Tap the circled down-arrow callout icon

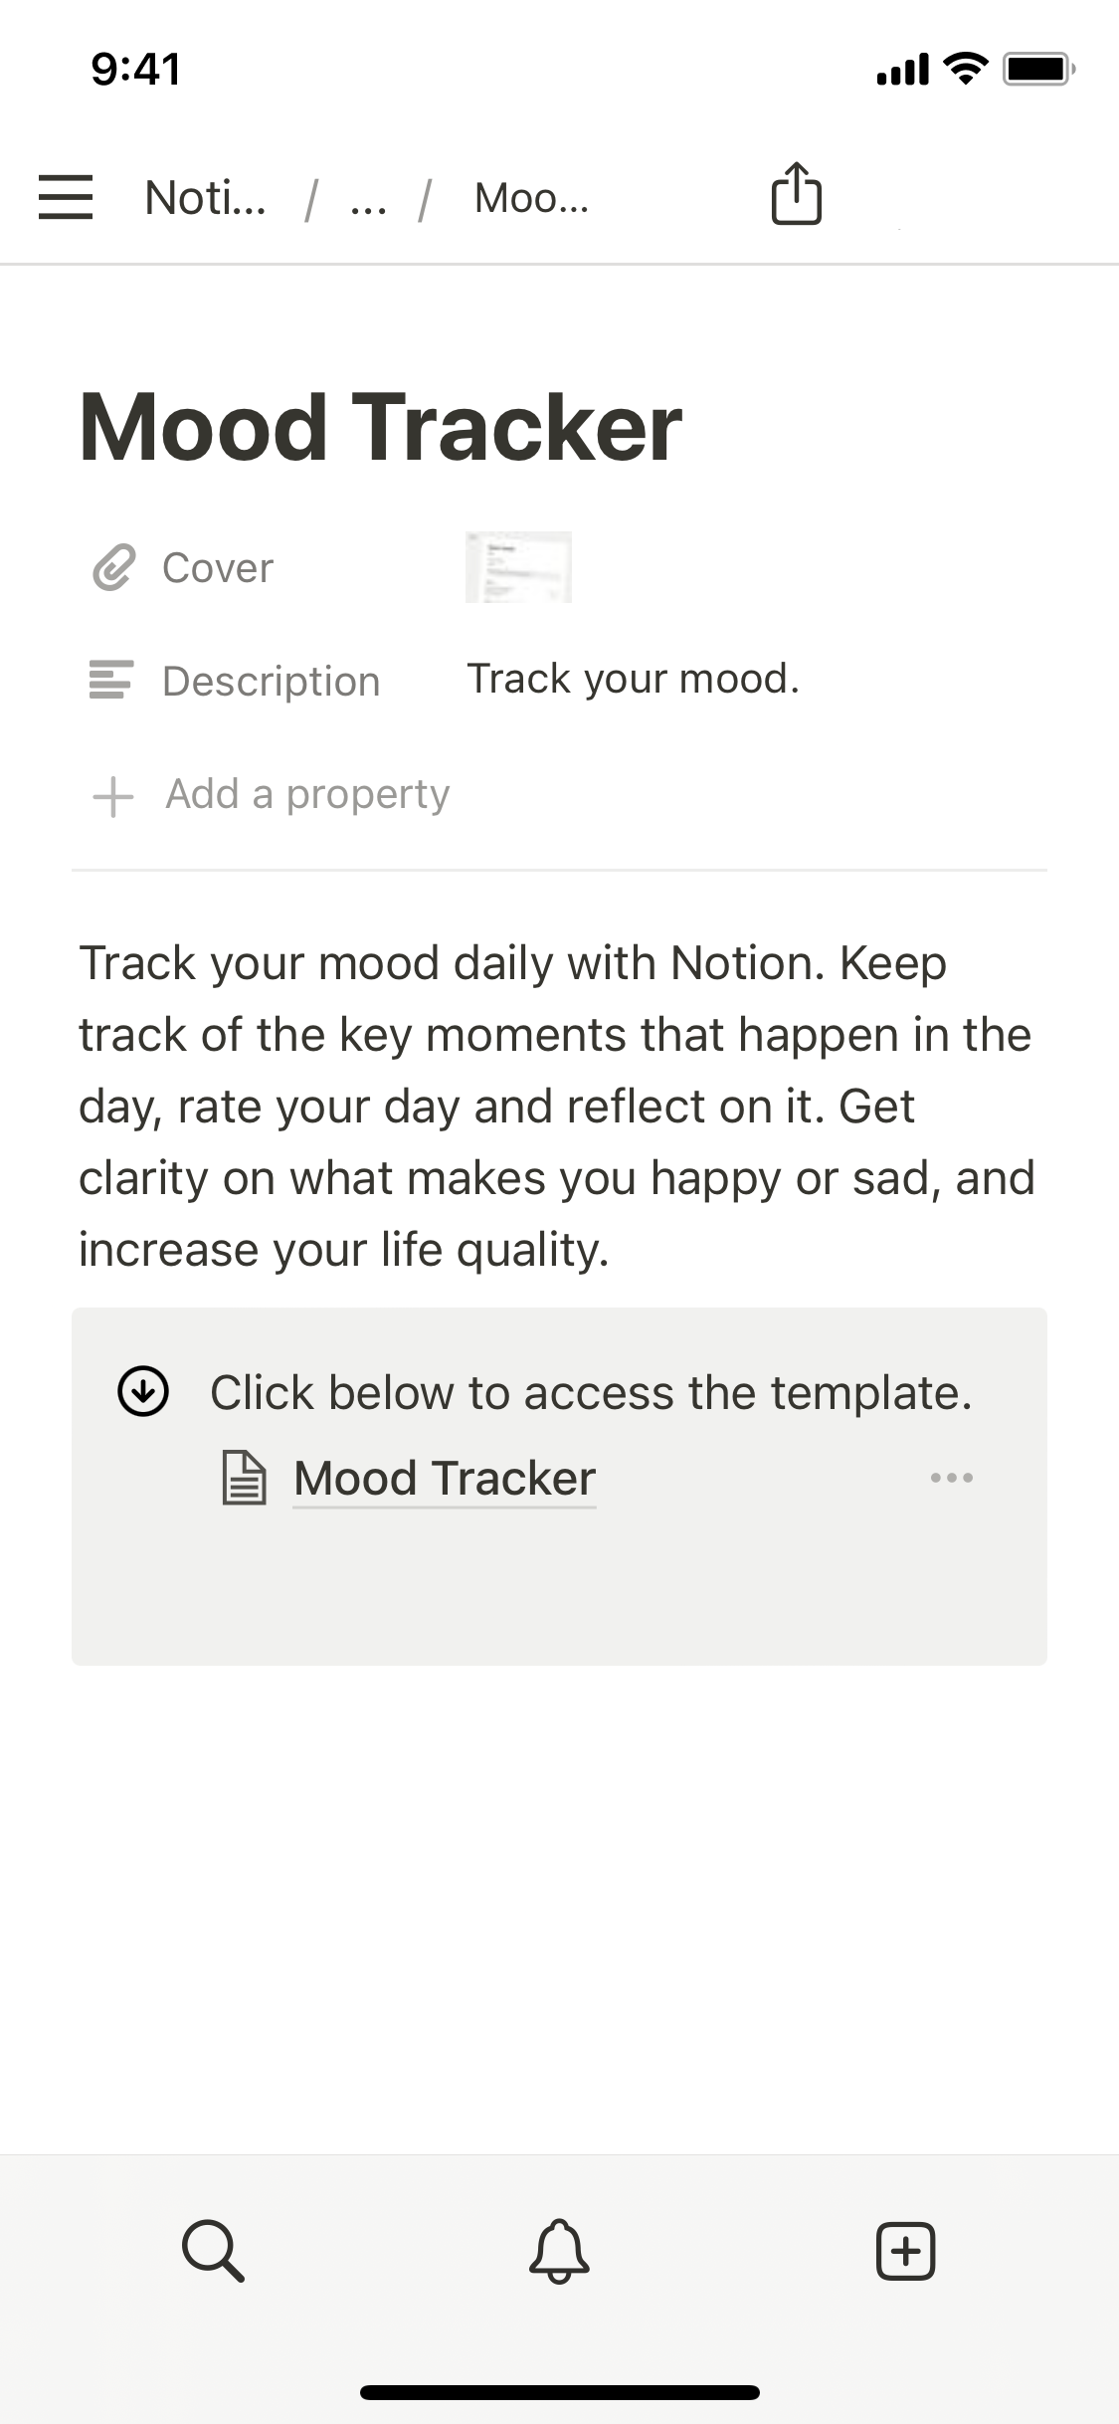[143, 1390]
